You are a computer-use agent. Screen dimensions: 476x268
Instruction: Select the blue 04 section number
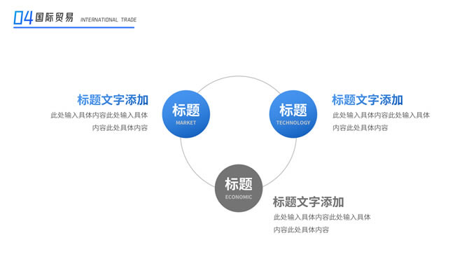[23, 17]
